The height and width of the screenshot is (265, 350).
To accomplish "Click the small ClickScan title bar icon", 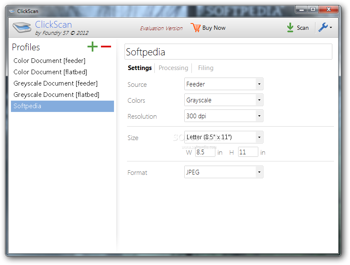I will pos(12,11).
